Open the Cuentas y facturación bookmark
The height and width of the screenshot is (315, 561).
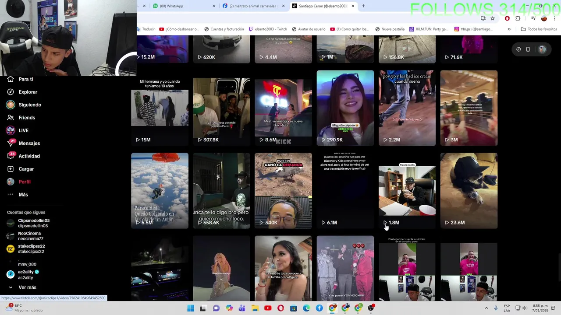coord(224,29)
